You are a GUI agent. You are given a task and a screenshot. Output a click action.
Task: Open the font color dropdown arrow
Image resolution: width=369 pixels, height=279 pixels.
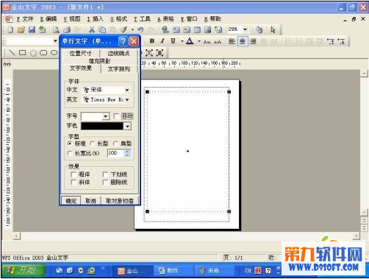pos(199,41)
